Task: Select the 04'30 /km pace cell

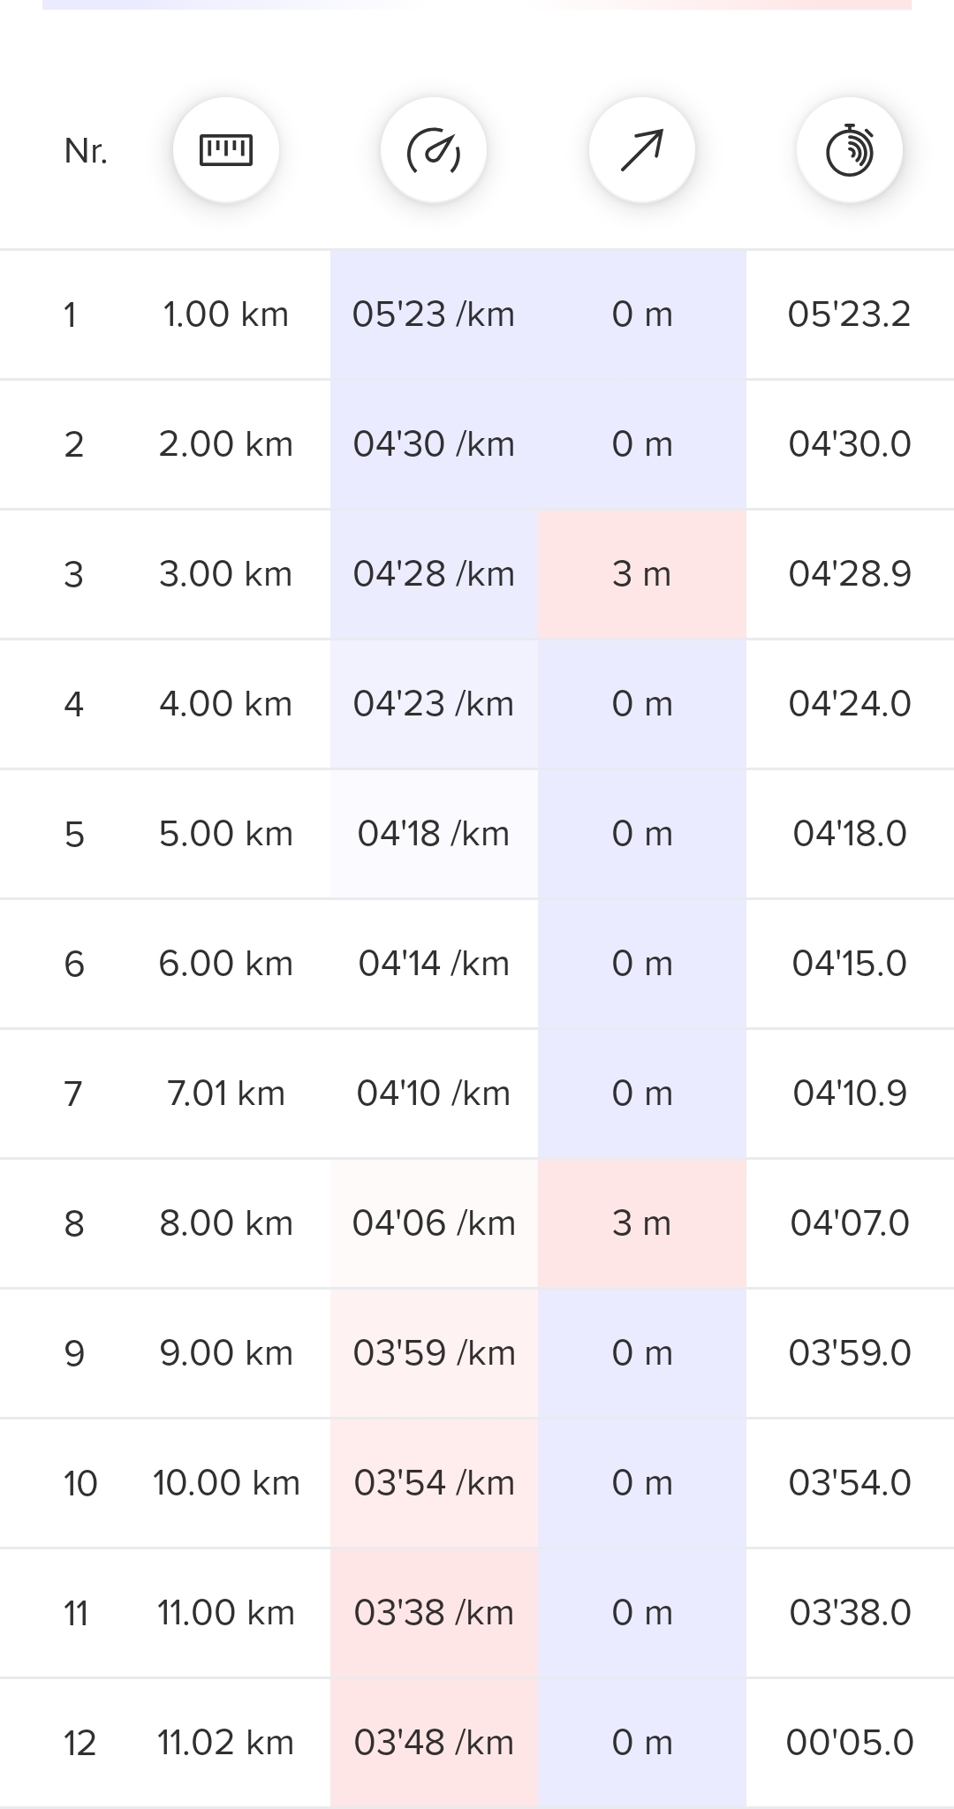Action: [x=434, y=444]
